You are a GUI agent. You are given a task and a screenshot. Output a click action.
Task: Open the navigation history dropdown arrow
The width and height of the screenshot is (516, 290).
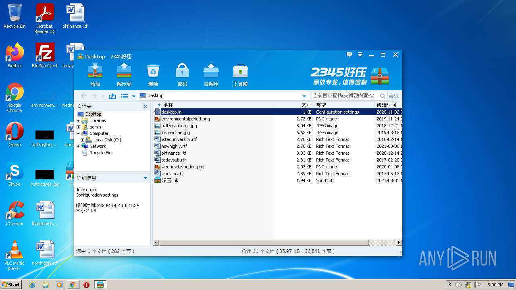pyautogui.click(x=103, y=96)
